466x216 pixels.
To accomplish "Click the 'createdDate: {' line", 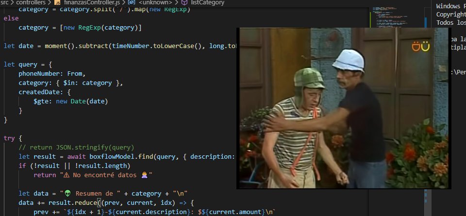I will click(45, 92).
